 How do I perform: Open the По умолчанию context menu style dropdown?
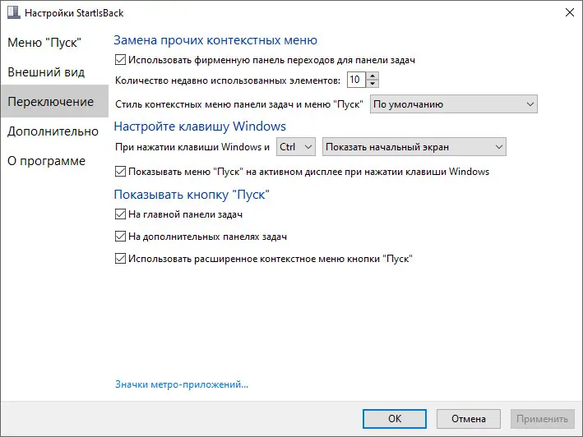pyautogui.click(x=453, y=104)
